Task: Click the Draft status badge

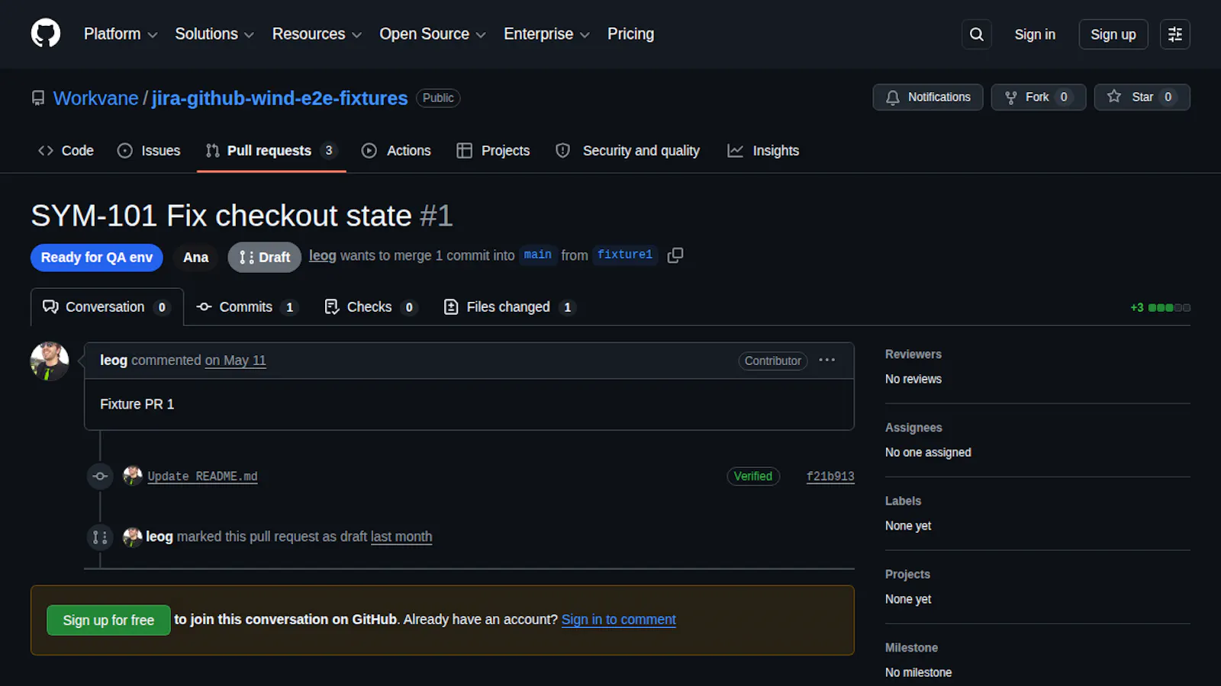Action: [x=265, y=258]
